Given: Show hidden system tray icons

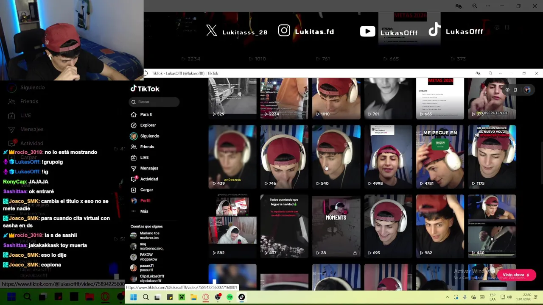Looking at the screenshot, I should 447,297.
